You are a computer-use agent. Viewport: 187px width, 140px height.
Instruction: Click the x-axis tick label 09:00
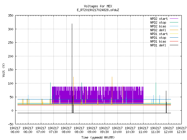[x=92, y=132]
